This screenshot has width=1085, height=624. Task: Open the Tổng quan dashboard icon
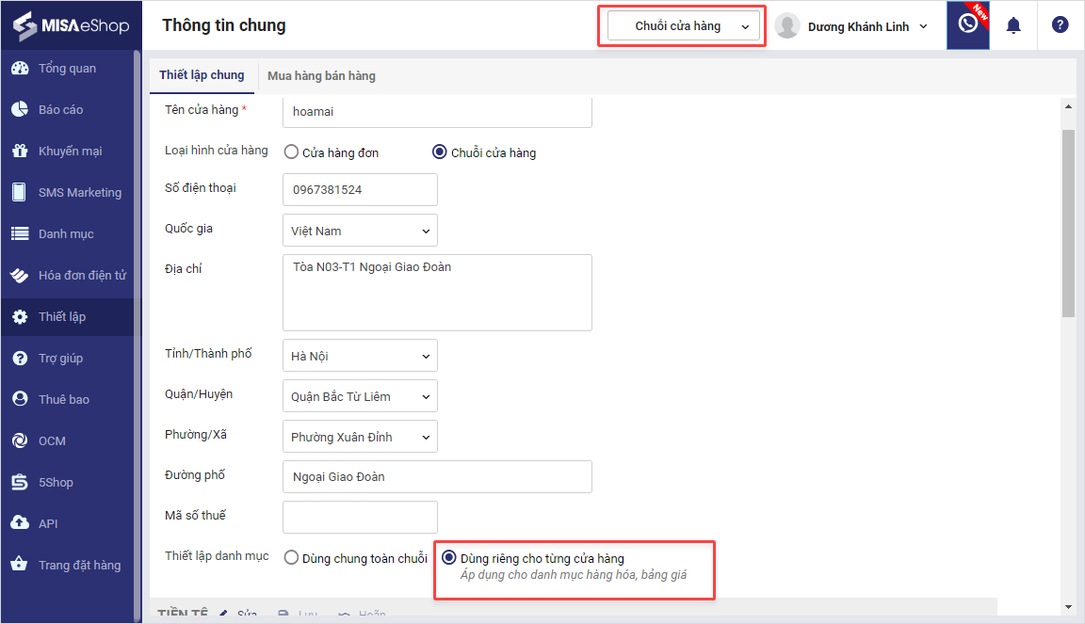(x=20, y=68)
